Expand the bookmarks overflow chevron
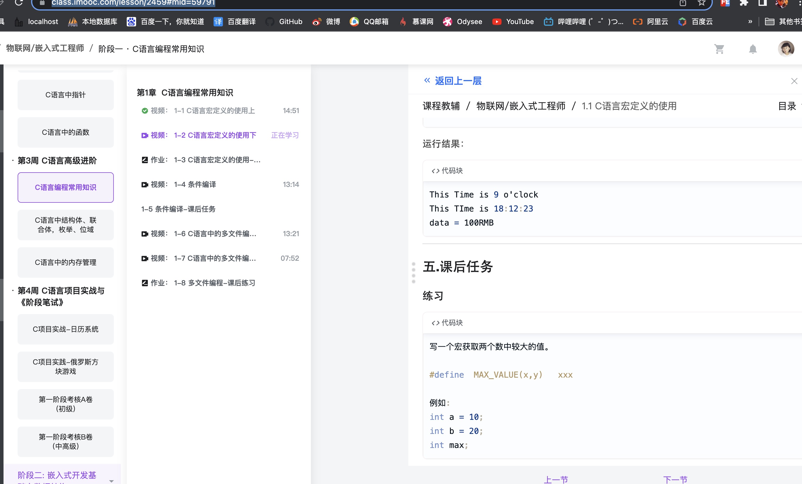802x484 pixels. coord(750,21)
